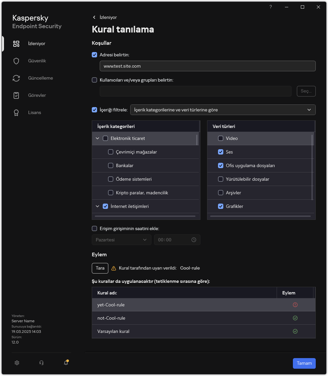Click the support headset icon
Viewport: 328px width, 376px height.
41,363
